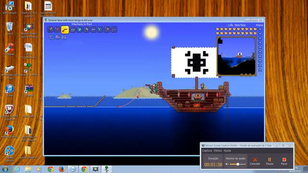Select the Mozilla Firefox desktop shortcut
This screenshot has width=308, height=173.
[10, 132]
